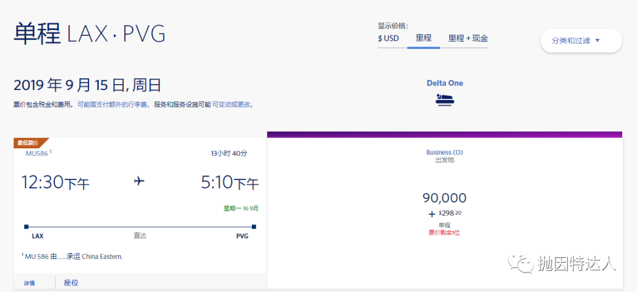Click the 12:30下午 departure time
Viewport: 637px width, 292px height.
point(55,182)
